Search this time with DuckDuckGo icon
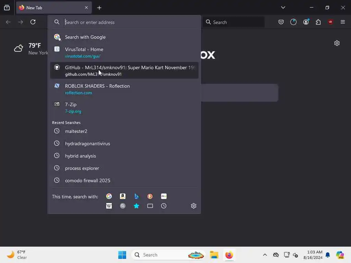This screenshot has width=351, height=263. (150, 196)
